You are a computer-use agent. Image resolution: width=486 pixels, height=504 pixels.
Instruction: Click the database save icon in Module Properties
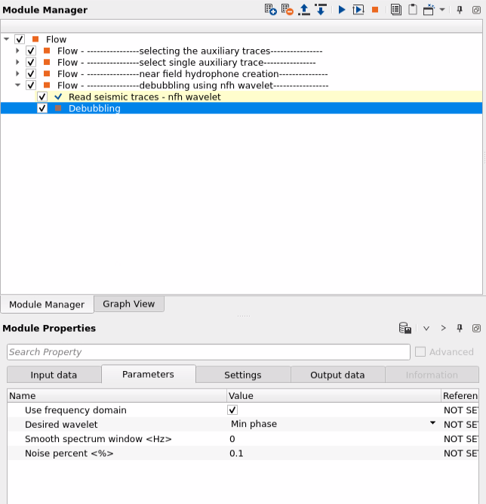[x=405, y=329]
